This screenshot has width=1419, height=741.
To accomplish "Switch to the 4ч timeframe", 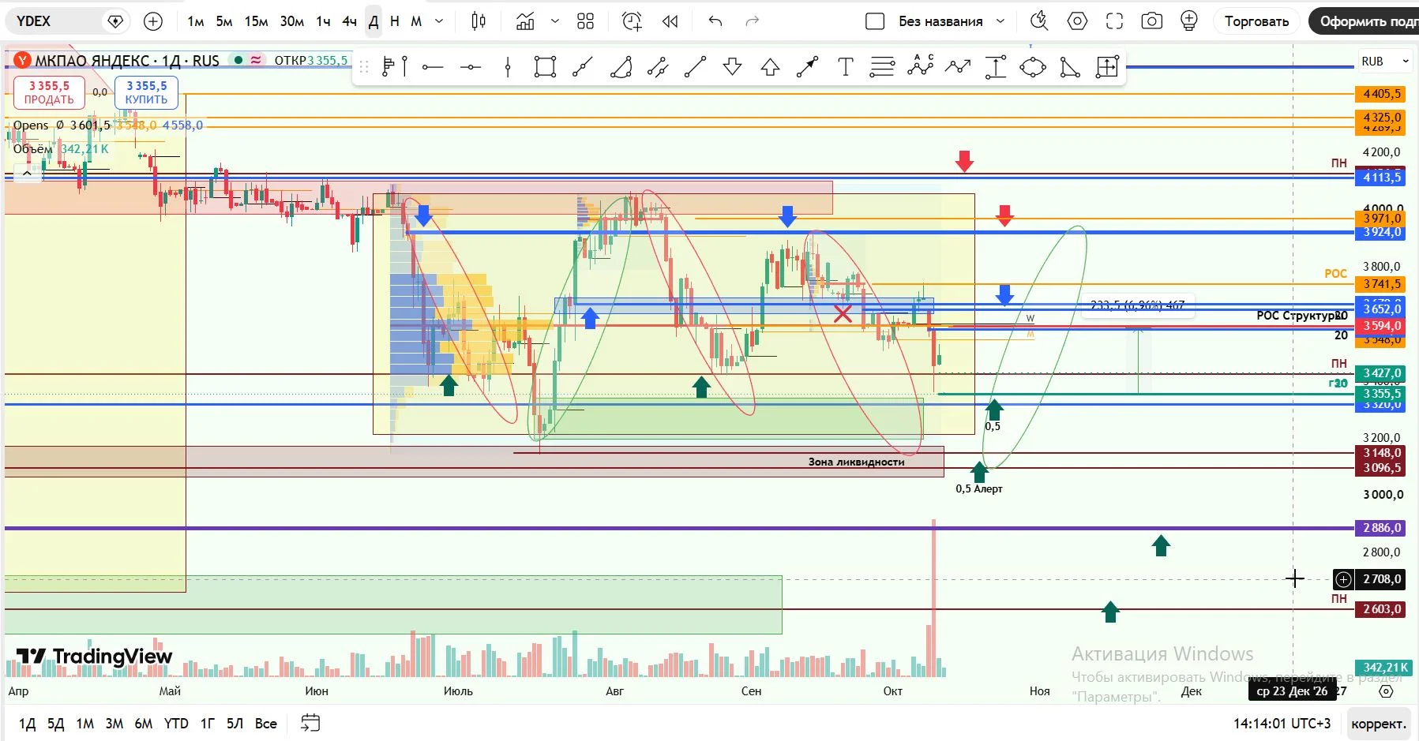I will (x=349, y=21).
